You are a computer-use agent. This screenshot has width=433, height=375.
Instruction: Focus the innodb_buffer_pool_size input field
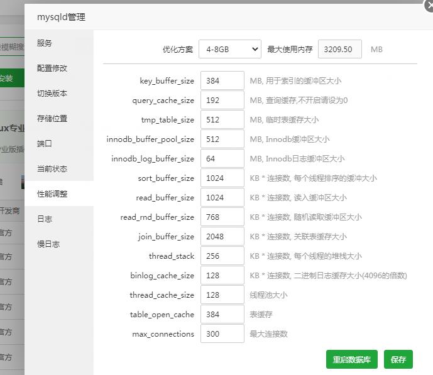(x=222, y=139)
